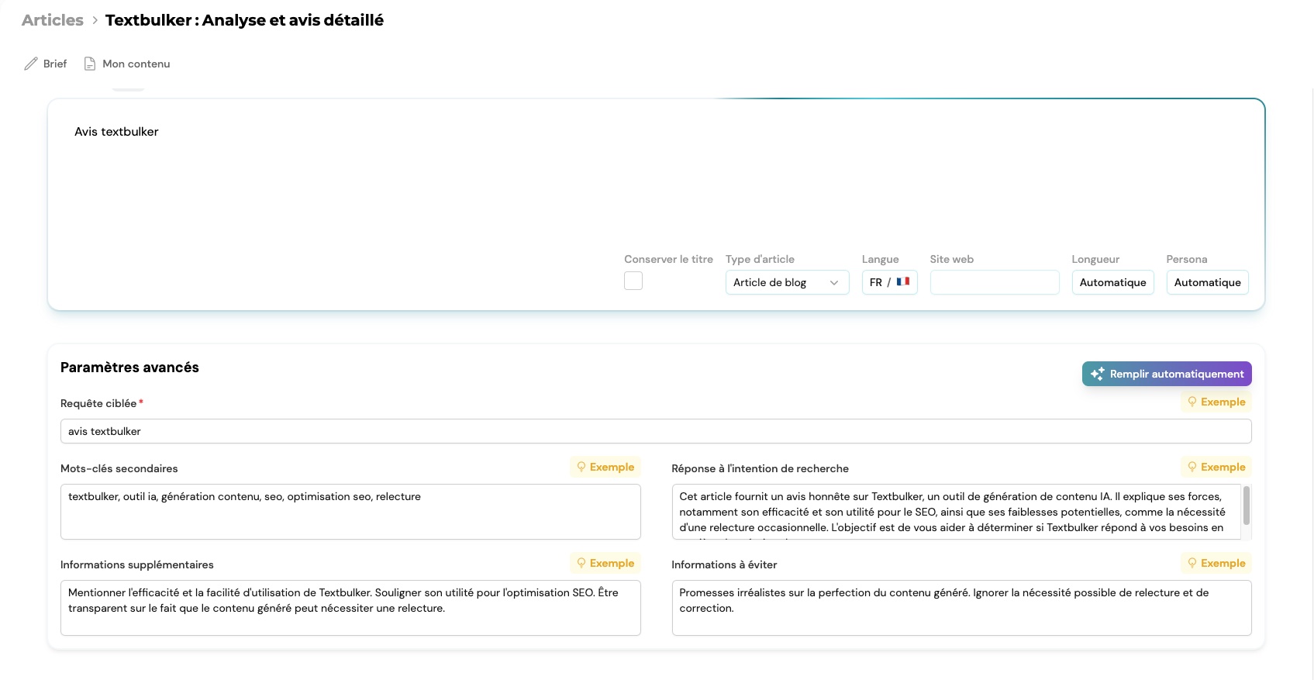The height and width of the screenshot is (680, 1314).
Task: Show Exemple for Mots-clés secondaires
Action: click(x=605, y=467)
